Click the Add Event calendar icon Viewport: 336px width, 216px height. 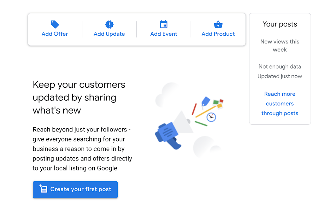[x=164, y=24]
